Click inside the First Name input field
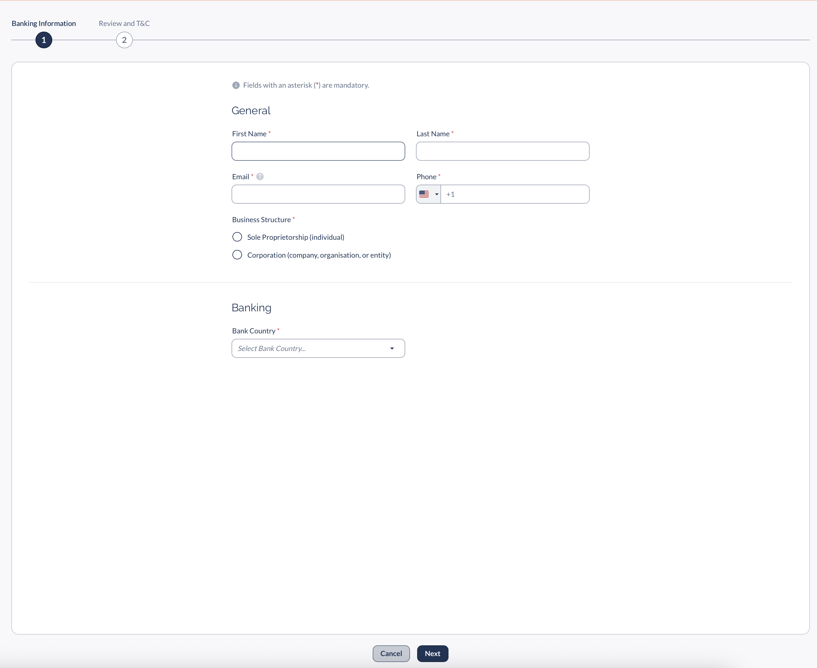 click(x=318, y=151)
